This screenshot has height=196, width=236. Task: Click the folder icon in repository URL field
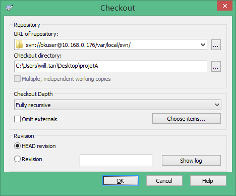(19, 44)
